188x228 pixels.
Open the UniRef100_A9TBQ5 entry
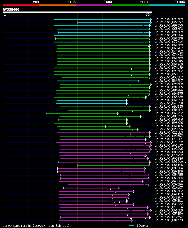pyautogui.click(x=169, y=87)
